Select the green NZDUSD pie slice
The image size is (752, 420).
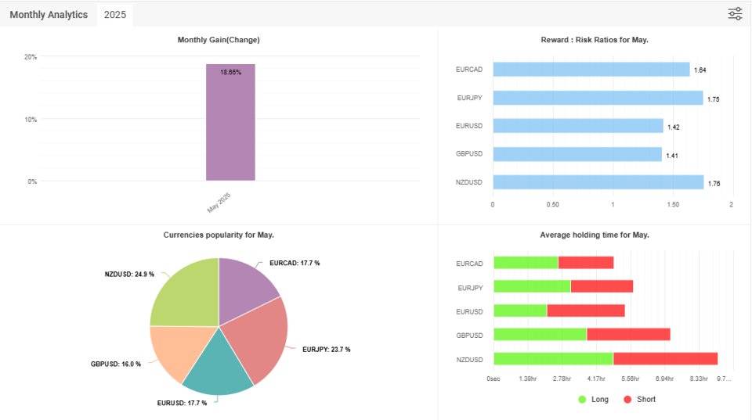pos(190,297)
